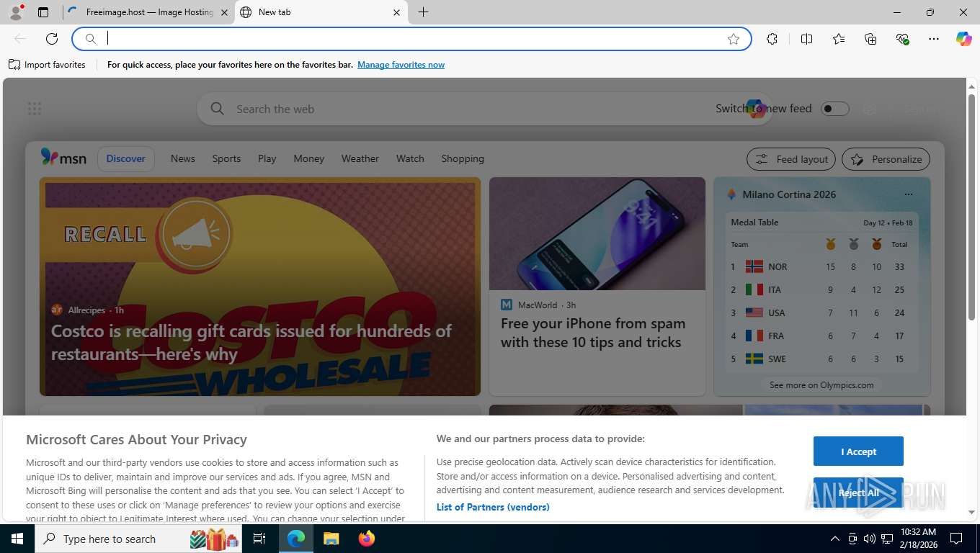The height and width of the screenshot is (553, 980).
Task: Show hidden system tray icons
Action: [x=835, y=539]
